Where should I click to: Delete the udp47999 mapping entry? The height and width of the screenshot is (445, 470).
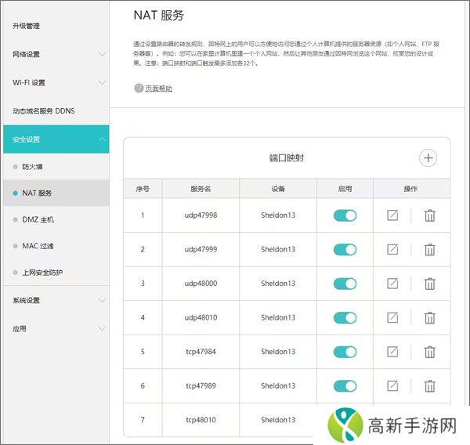click(x=429, y=250)
